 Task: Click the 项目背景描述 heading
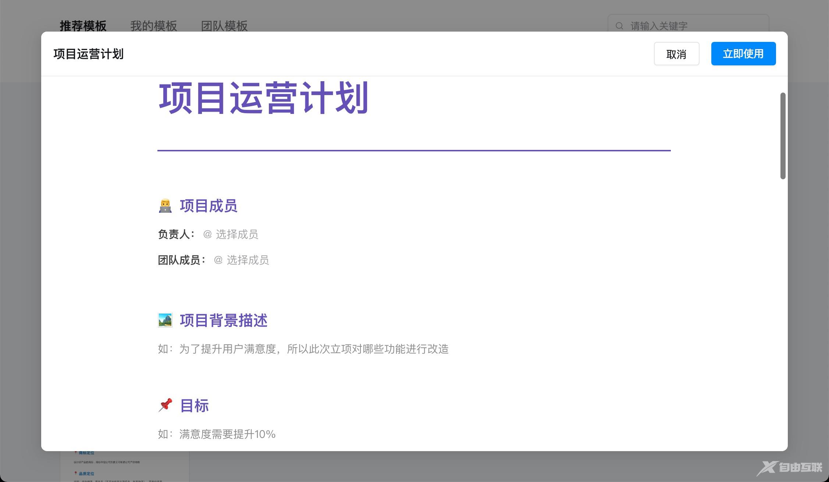tap(223, 320)
